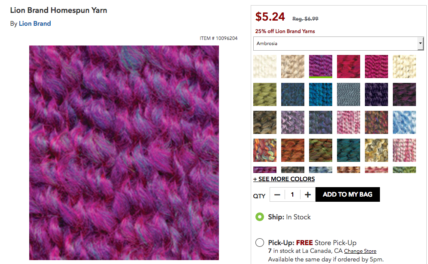Select the Store Pick-Up radio option
428x264 pixels.
(259, 243)
